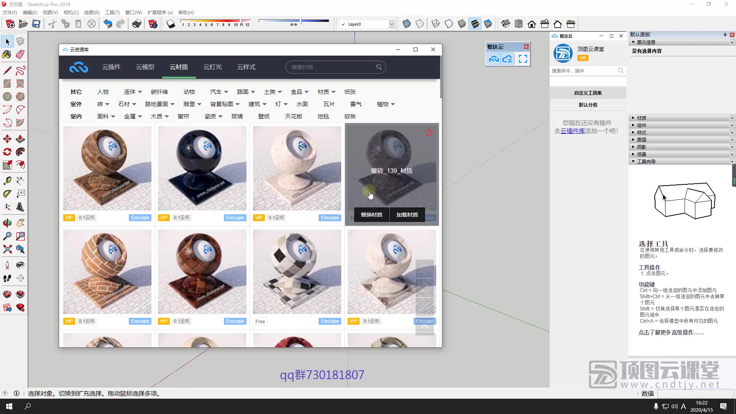
Task: Open the 相机(C) menu
Action: [71, 12]
